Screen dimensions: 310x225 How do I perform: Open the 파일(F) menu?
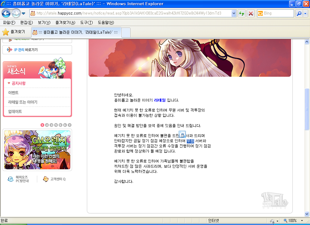click(9, 22)
